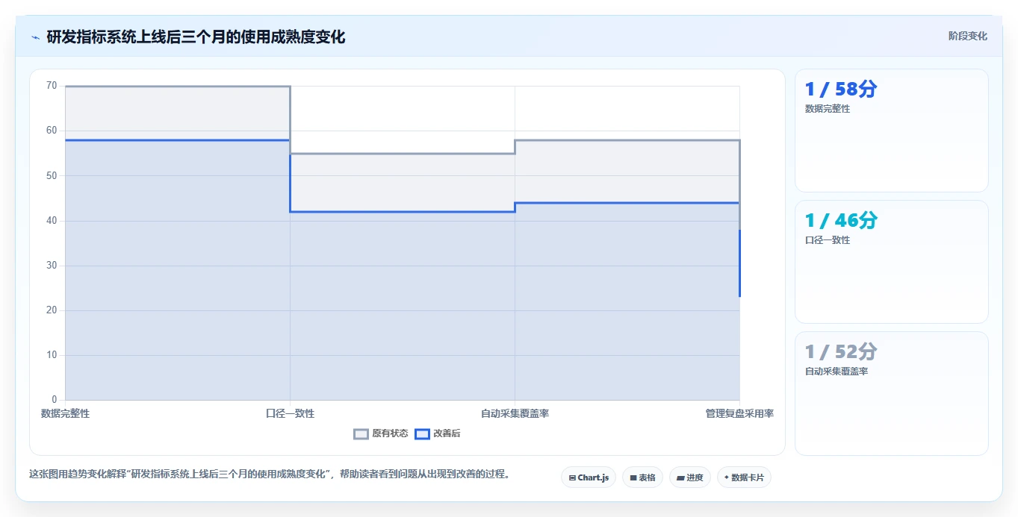The image size is (1018, 517).
Task: Click the 数据完整性 x-axis label
Action: 65,413
